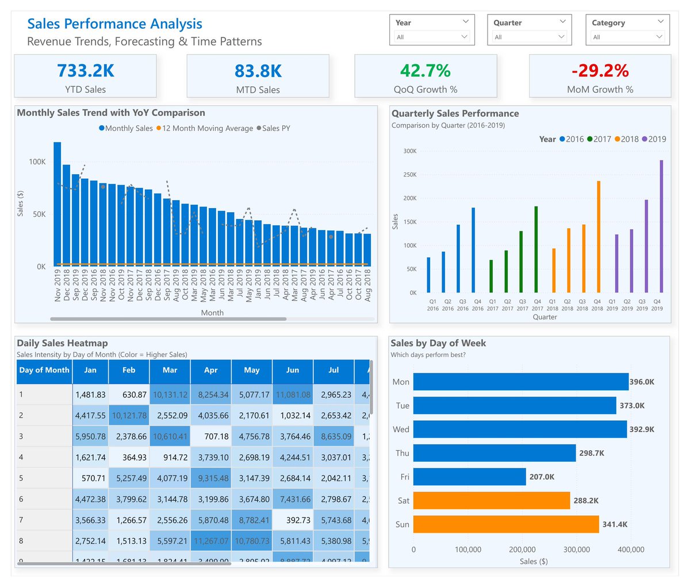Sort by the Day of Month column header

coord(44,371)
